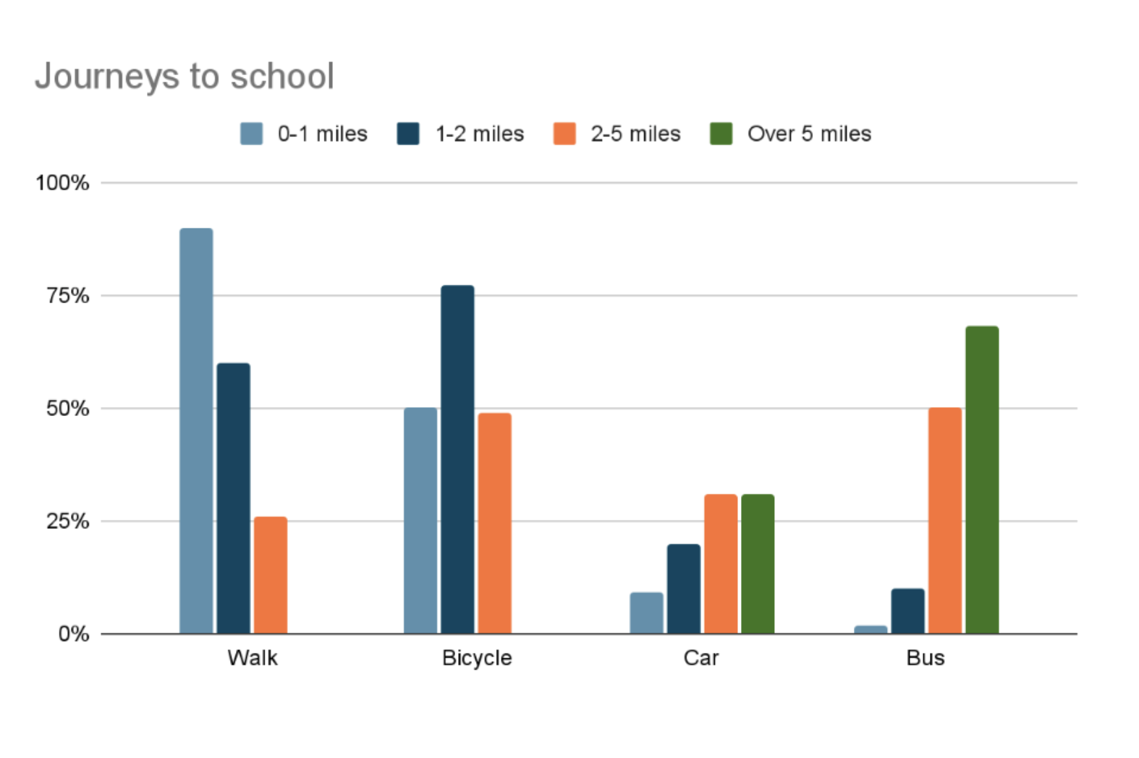Click the 1-2 miles legend color swatch

click(x=408, y=134)
